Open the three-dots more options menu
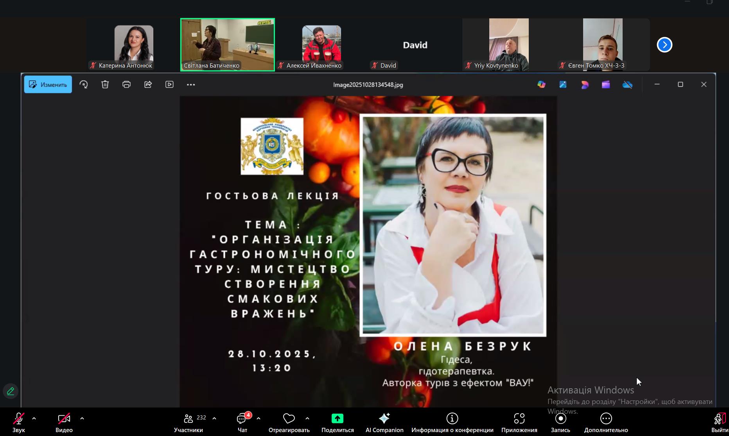Image resolution: width=729 pixels, height=436 pixels. coord(191,84)
